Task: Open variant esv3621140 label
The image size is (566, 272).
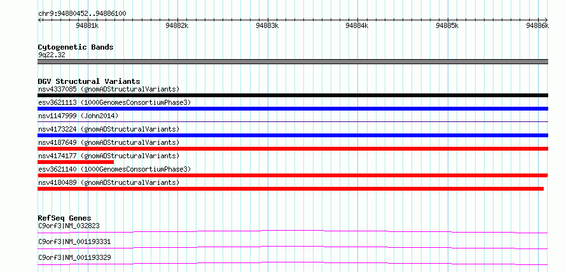Action: point(114,169)
